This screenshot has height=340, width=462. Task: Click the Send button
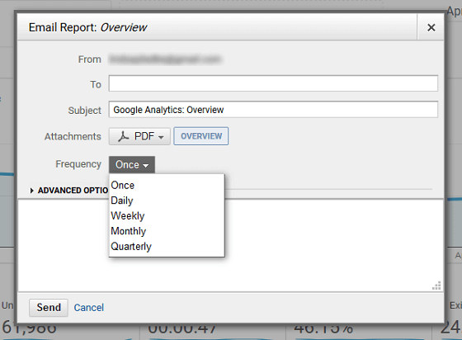coord(49,308)
